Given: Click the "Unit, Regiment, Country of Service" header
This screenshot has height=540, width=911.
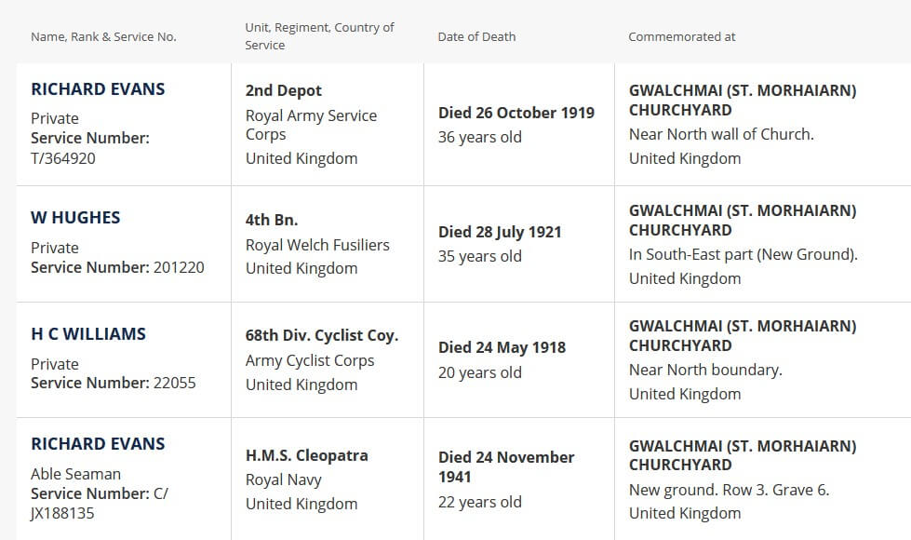Looking at the screenshot, I should [319, 36].
